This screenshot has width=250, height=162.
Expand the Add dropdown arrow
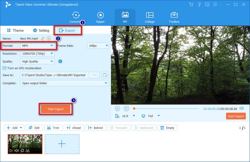click(21, 128)
